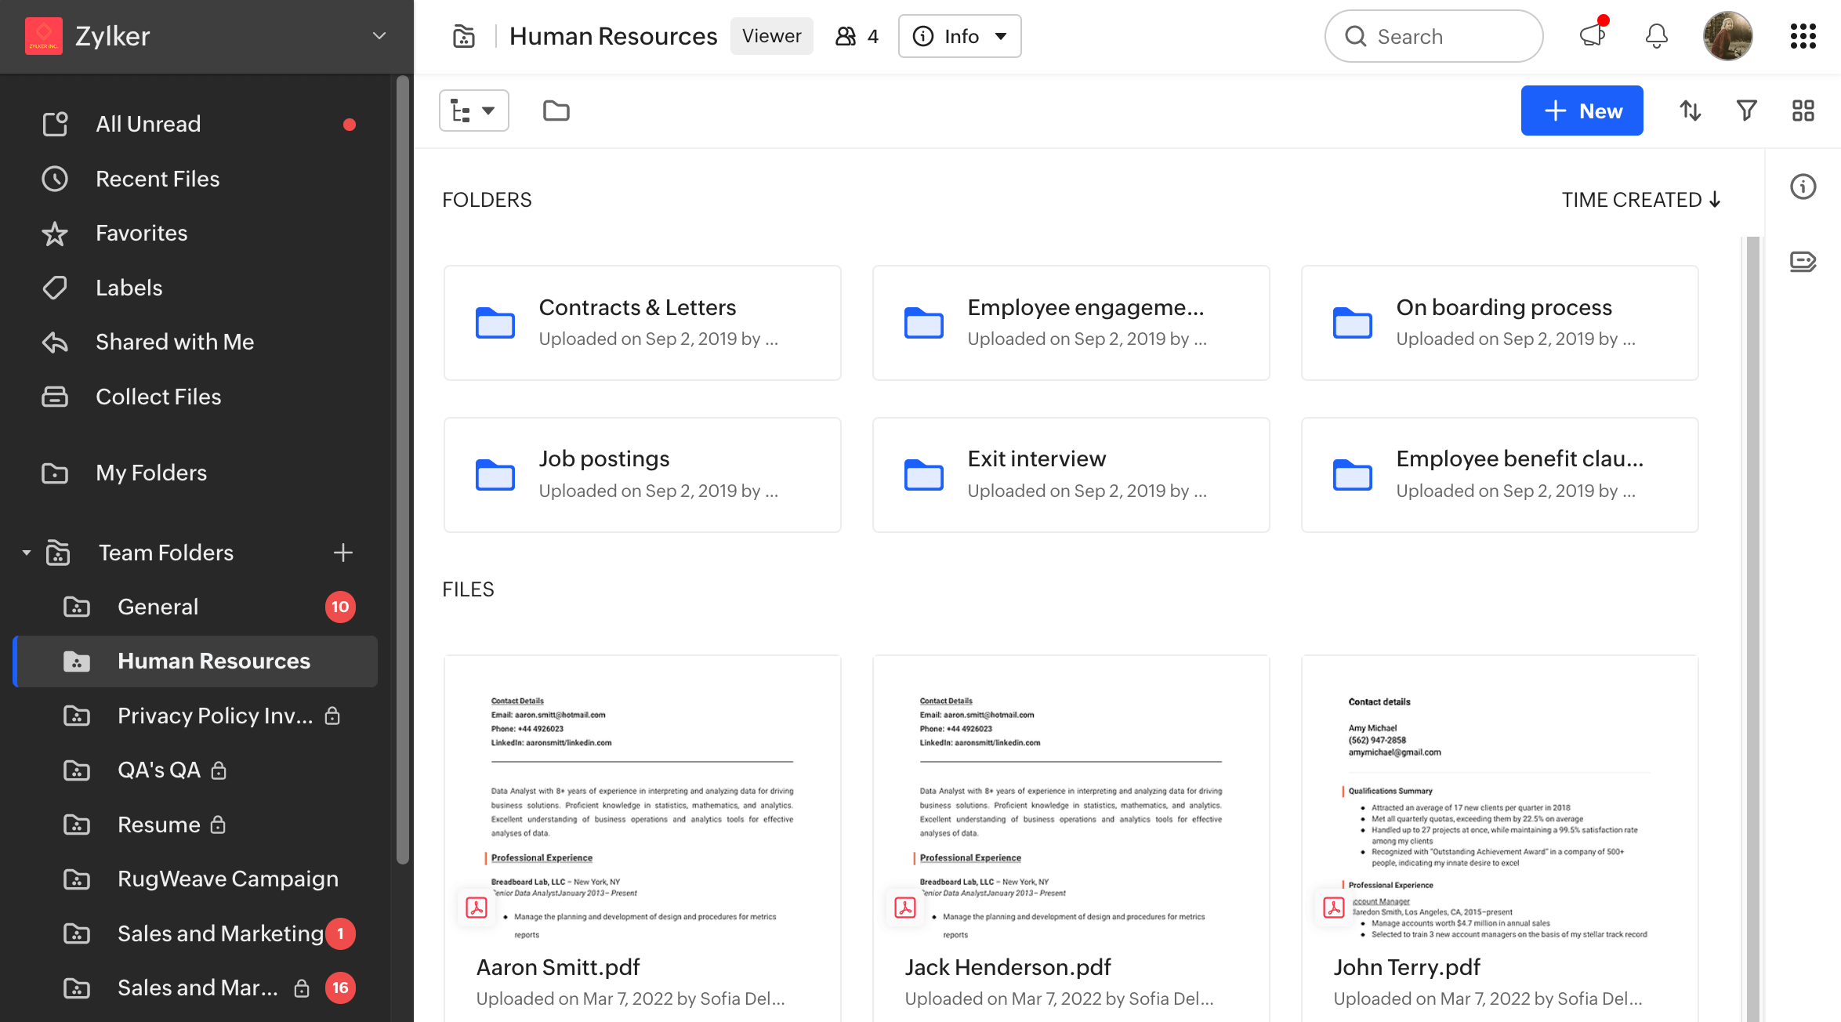The height and width of the screenshot is (1022, 1841).
Task: Open the apps grid launcher
Action: (1803, 36)
